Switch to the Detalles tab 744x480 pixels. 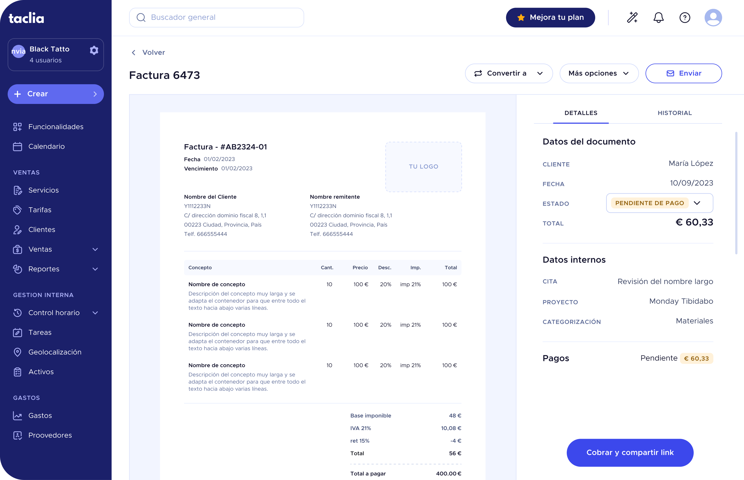581,113
